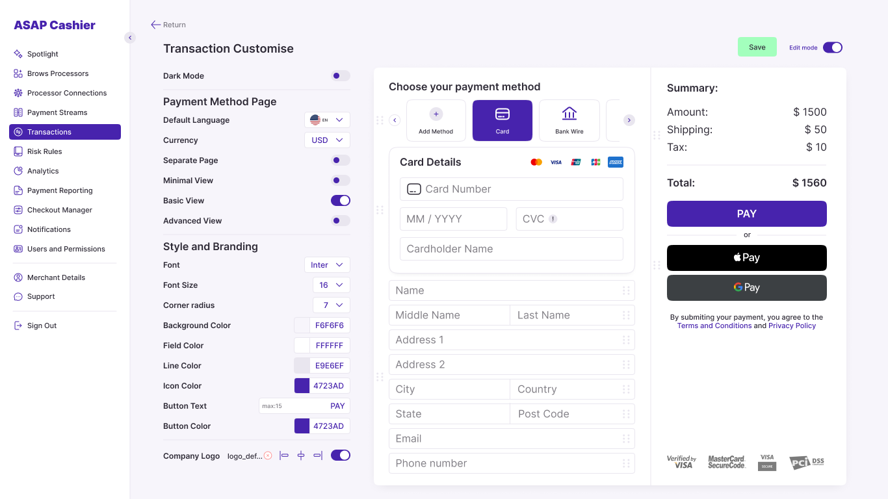Viewport: 888px width, 499px height.
Task: Disable the Company Logo toggle
Action: [x=341, y=455]
